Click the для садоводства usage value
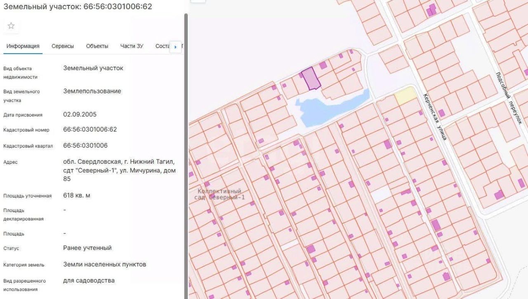Image resolution: width=528 pixels, height=299 pixels. pos(89,281)
